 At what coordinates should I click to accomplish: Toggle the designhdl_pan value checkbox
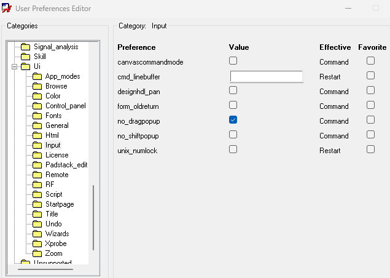pos(233,90)
